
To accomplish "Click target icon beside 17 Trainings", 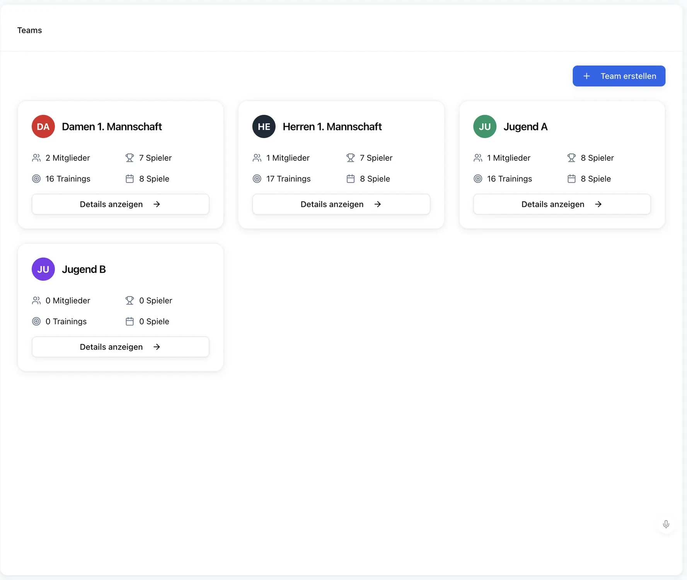I will [x=257, y=179].
